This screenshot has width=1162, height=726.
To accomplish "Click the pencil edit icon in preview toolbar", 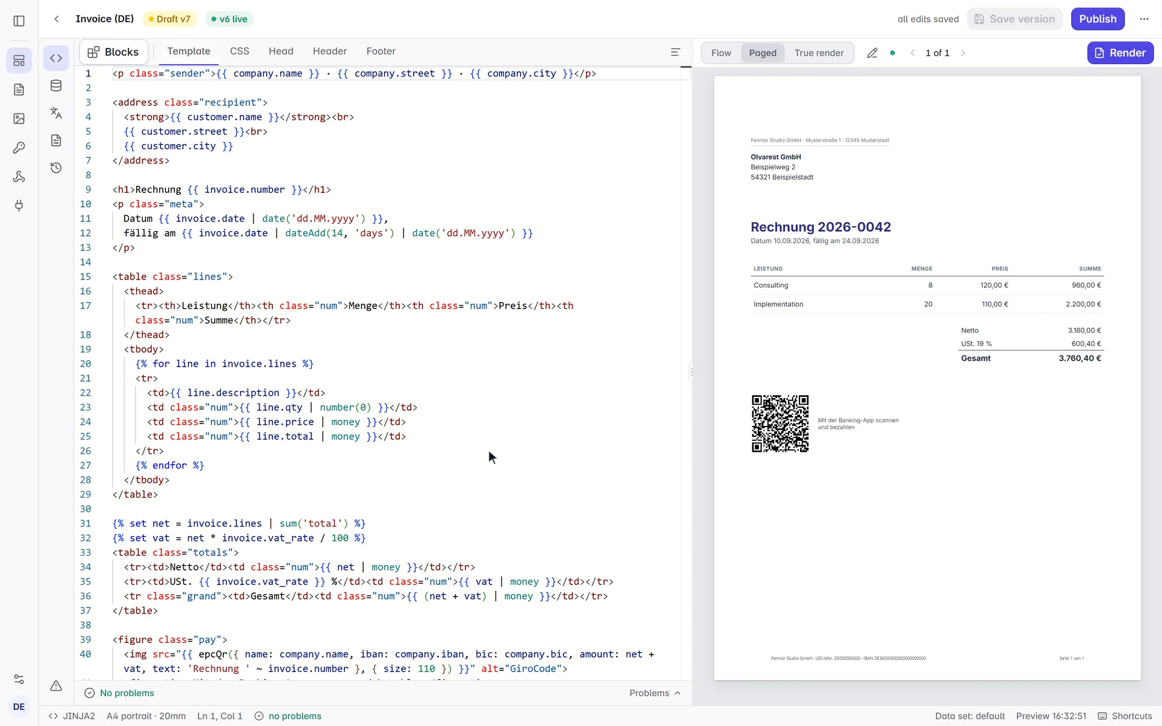I will (x=872, y=53).
